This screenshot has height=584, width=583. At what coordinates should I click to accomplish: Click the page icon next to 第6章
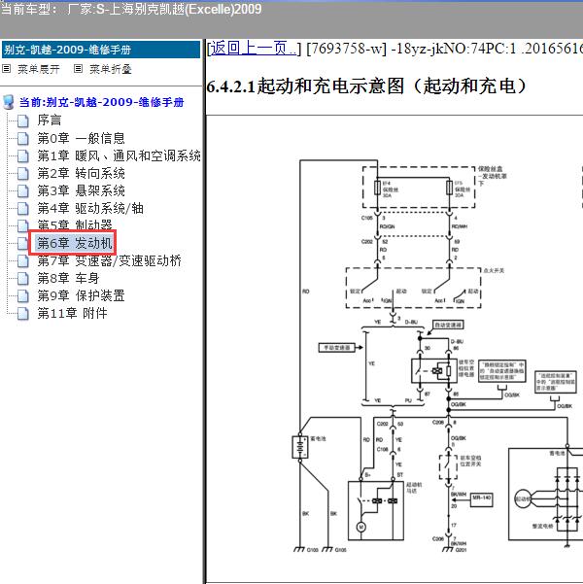pyautogui.click(x=23, y=243)
